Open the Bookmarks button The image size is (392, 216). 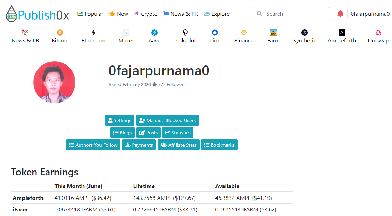pos(219,145)
